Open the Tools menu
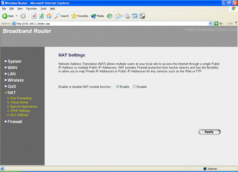 pyautogui.click(x=43, y=8)
